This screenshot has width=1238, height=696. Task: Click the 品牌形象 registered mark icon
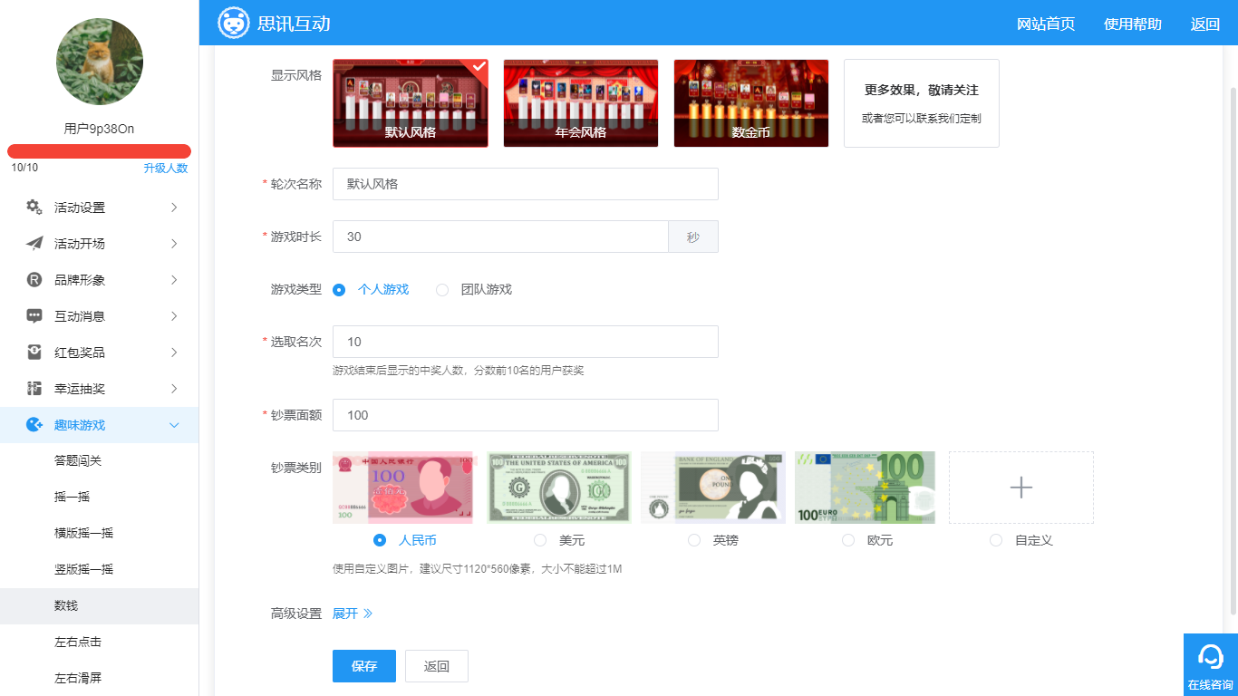pos(34,280)
